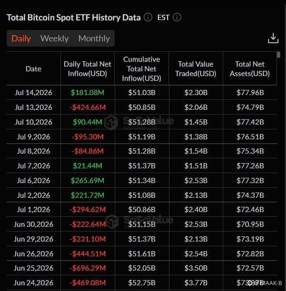This screenshot has width=286, height=291.
Task: Click the info icon next to EST
Action: (177, 18)
